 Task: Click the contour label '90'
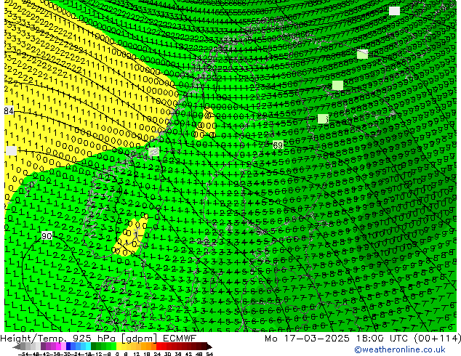coord(47,236)
